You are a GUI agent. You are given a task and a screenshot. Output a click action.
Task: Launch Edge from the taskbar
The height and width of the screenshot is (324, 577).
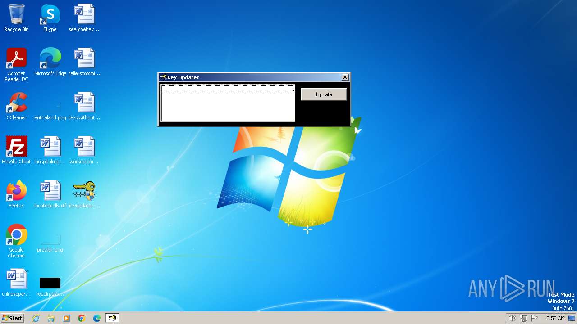97,318
